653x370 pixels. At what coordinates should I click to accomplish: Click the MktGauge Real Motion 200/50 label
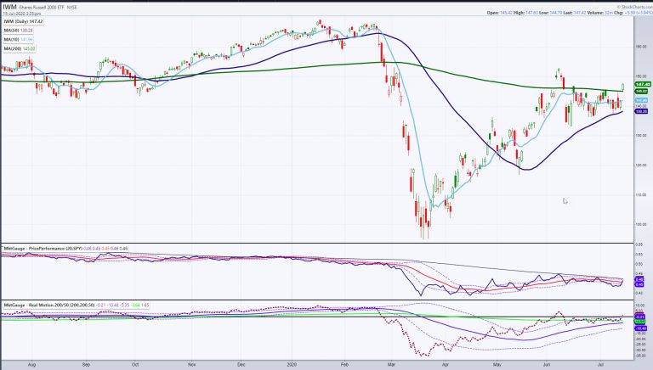(50, 306)
